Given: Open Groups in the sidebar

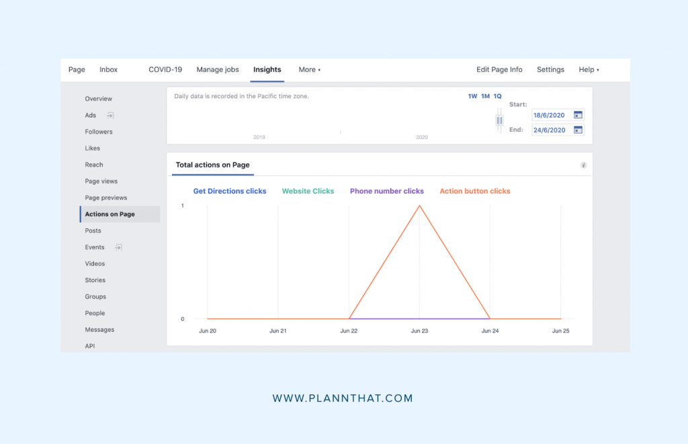Looking at the screenshot, I should tap(95, 297).
